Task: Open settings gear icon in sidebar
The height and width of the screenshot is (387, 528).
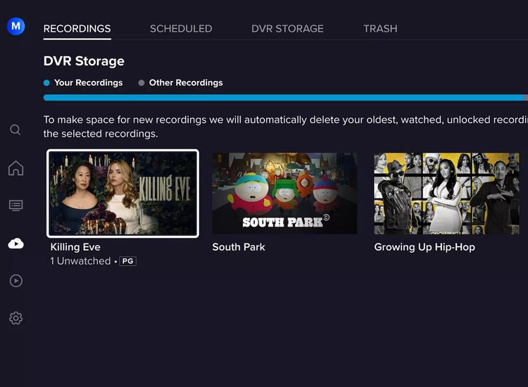Action: [15, 319]
